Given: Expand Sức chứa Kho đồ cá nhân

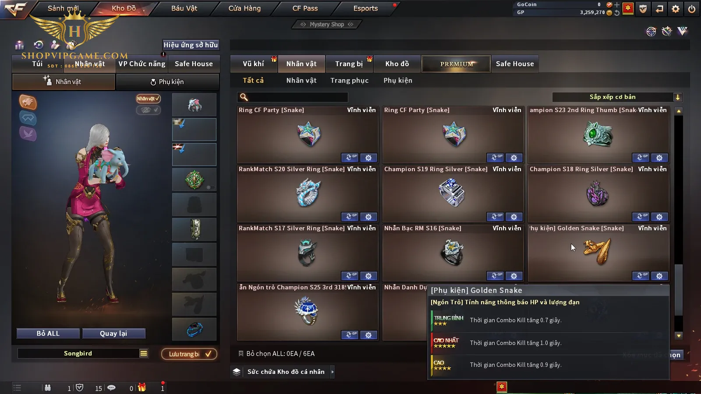Looking at the screenshot, I should [333, 372].
